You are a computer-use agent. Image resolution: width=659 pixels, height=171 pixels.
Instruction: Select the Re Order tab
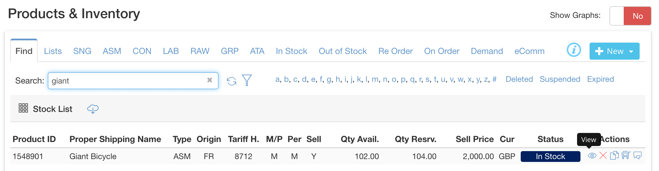[395, 51]
